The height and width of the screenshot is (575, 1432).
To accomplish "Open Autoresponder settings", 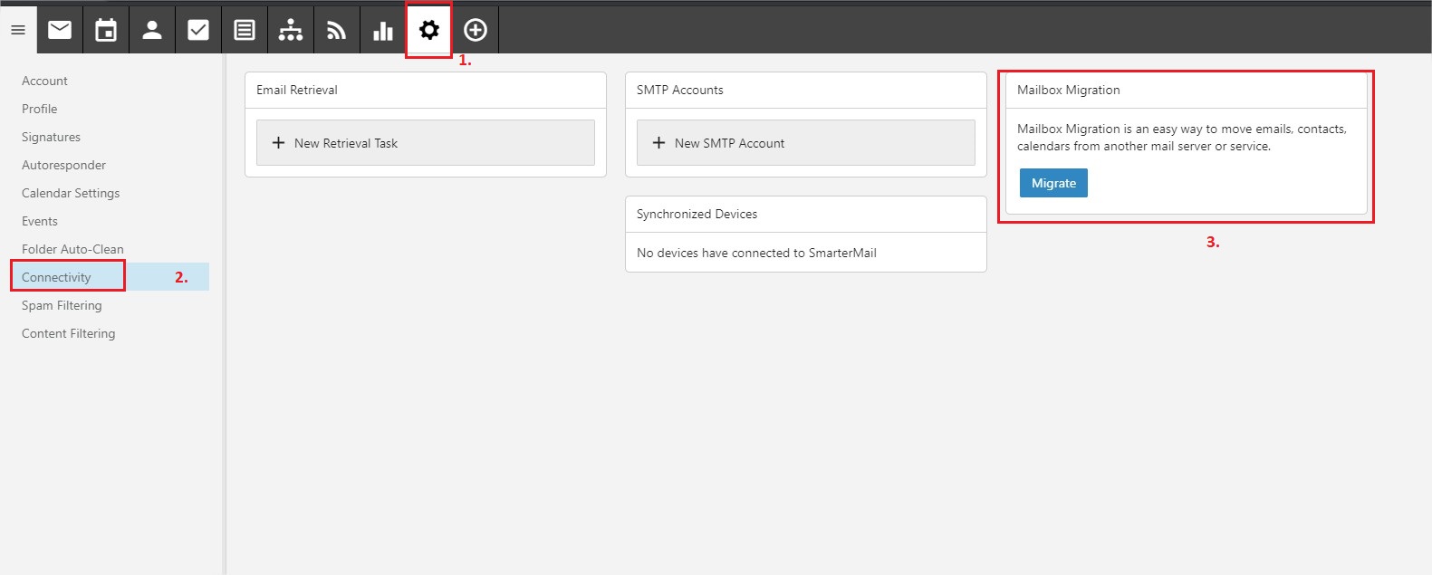I will coord(63,165).
